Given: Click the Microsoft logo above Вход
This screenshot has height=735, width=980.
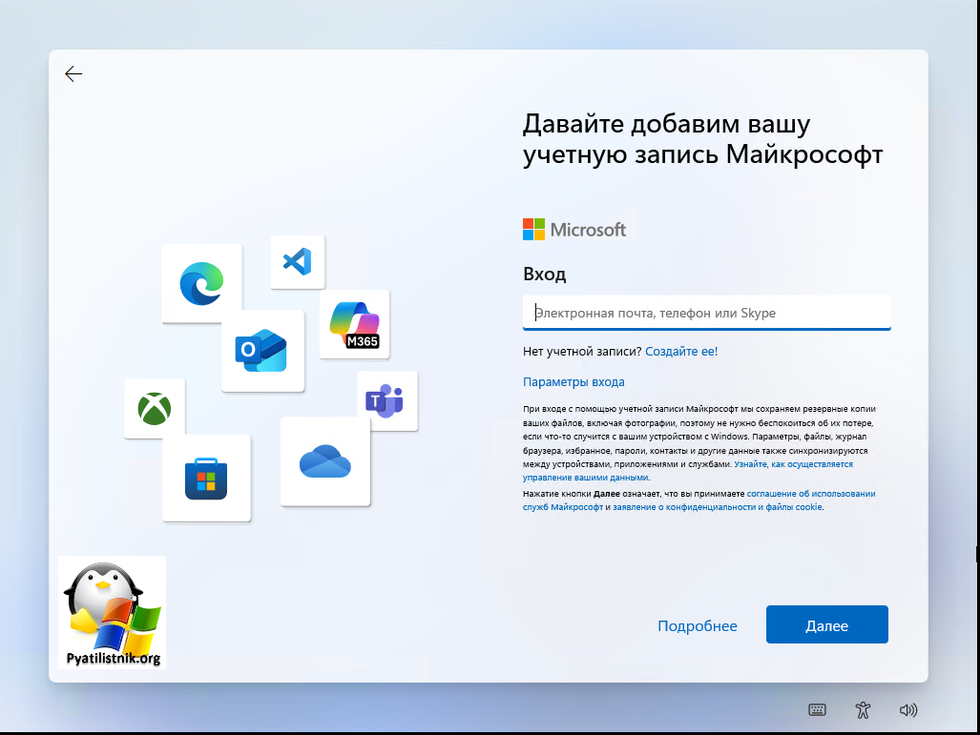Looking at the screenshot, I should click(574, 230).
